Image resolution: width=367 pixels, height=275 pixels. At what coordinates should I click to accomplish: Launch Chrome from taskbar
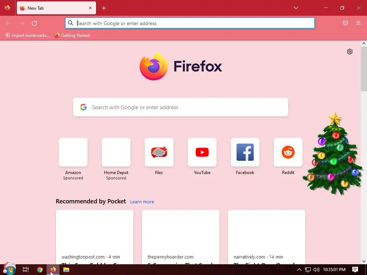tap(40, 270)
